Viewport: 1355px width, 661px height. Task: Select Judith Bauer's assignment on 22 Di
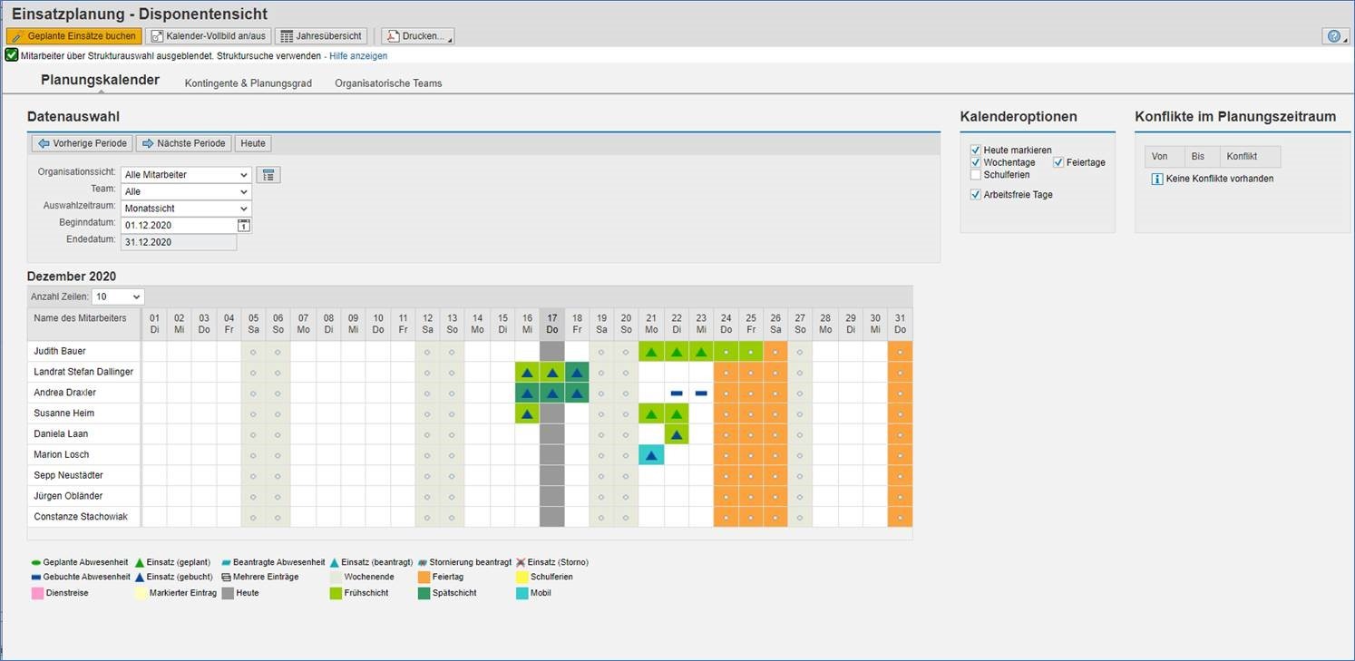click(x=677, y=352)
